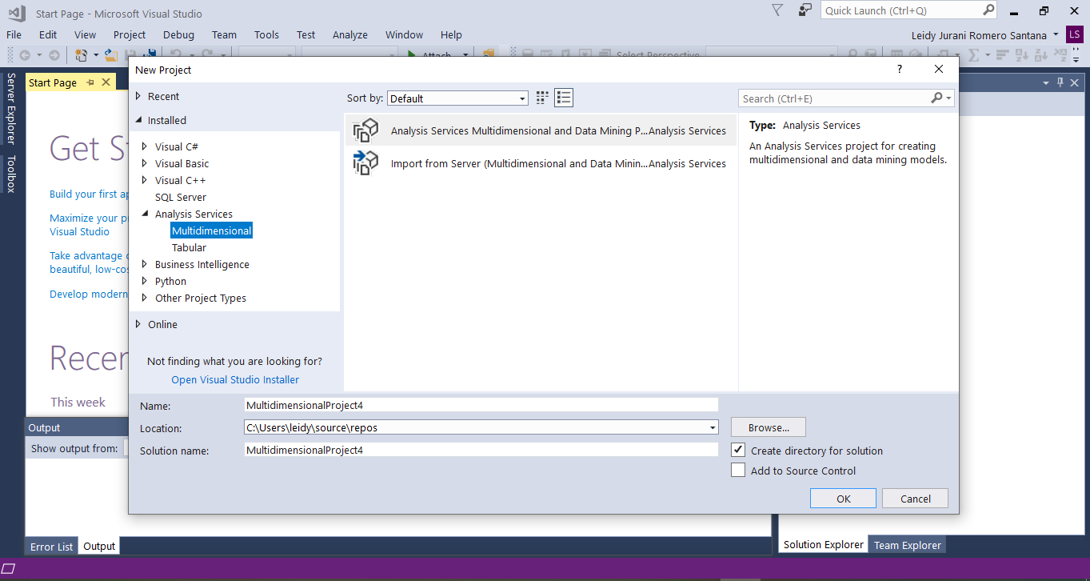Click the send feedback icon
1090x581 pixels.
point(805,10)
